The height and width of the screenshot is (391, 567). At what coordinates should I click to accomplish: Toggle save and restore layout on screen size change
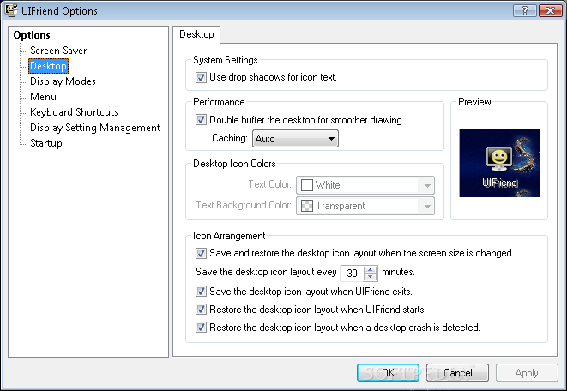[202, 253]
